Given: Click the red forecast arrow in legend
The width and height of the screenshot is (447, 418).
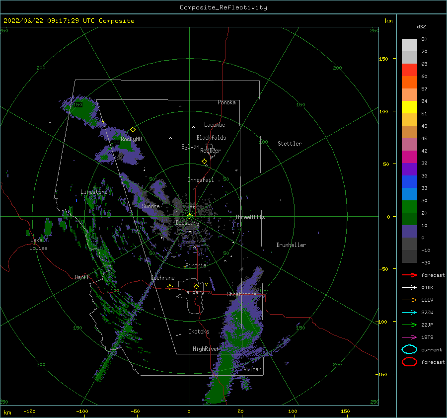Looking at the screenshot, I should [409, 275].
